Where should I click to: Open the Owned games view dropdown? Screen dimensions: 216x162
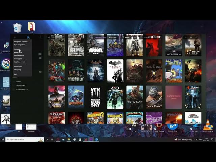pos(101,37)
